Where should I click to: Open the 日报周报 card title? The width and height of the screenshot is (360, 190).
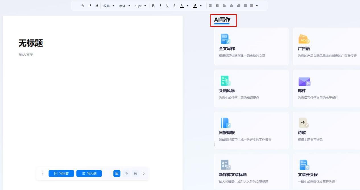tap(227, 133)
